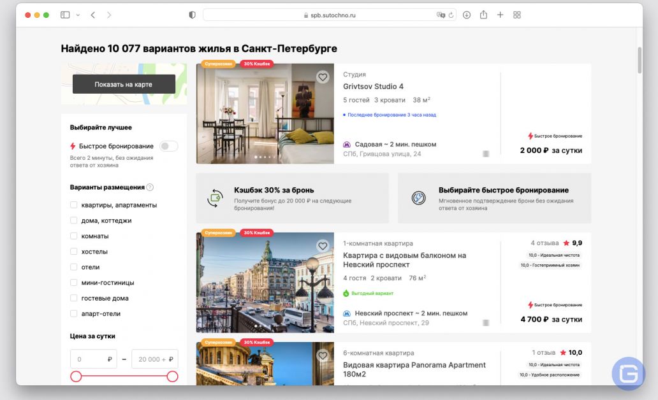The image size is (658, 400).
Task: Check the отели checkbox
Action: click(74, 267)
